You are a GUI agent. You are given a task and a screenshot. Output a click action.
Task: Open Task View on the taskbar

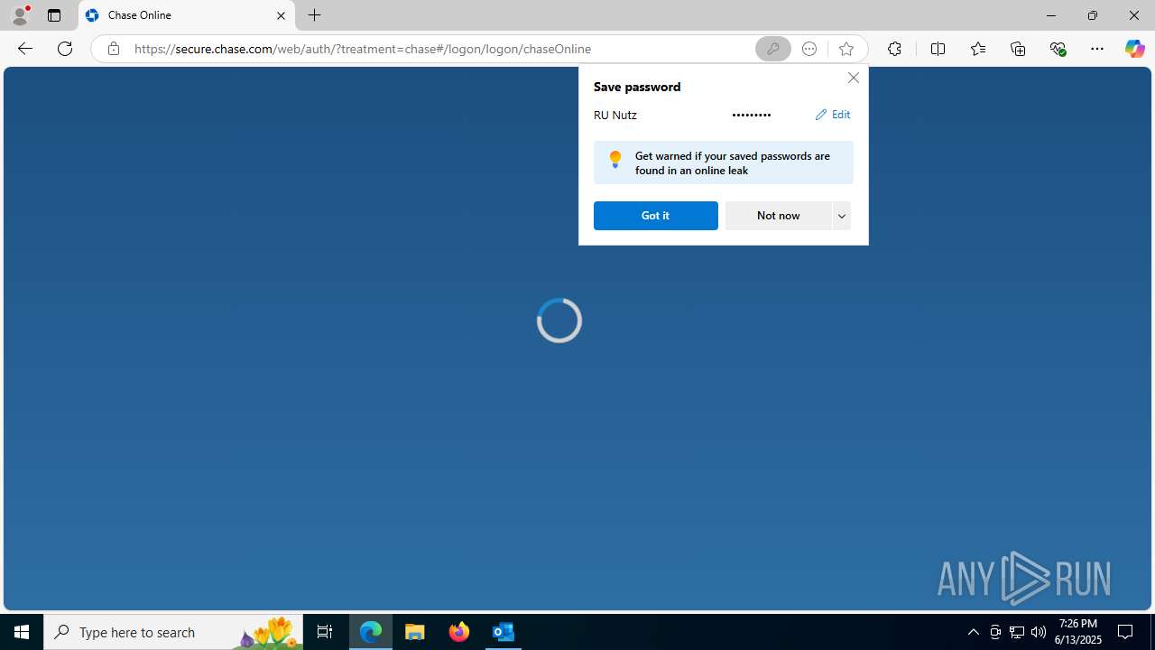(x=325, y=632)
